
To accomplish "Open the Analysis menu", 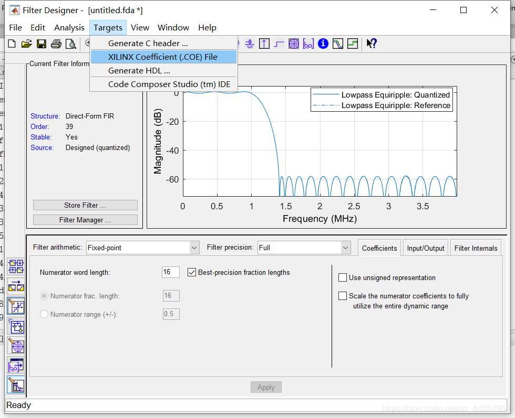I will click(69, 28).
